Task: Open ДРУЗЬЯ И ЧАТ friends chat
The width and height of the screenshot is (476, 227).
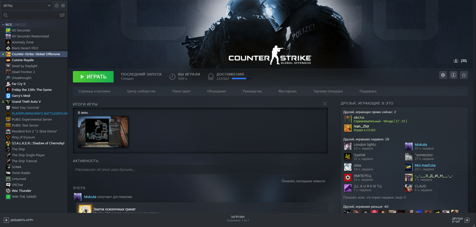Action: point(461,220)
